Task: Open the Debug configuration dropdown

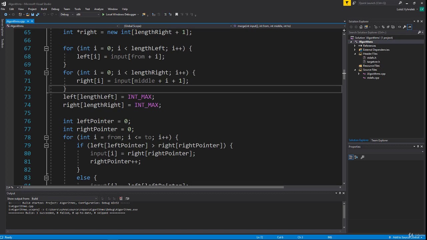Action: [x=66, y=15]
